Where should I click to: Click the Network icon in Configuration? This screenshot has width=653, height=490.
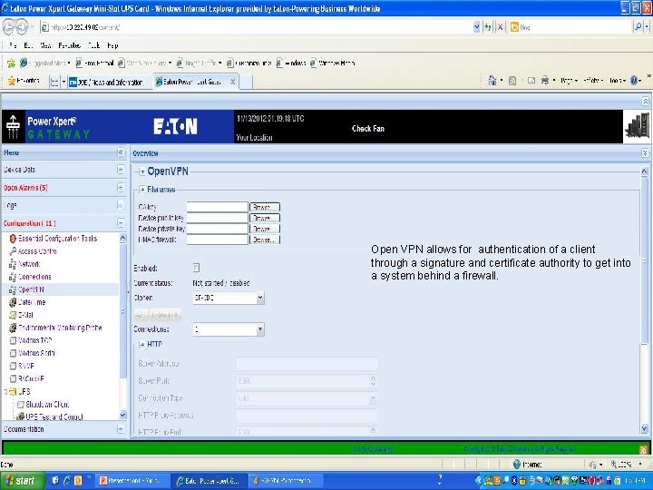13,264
